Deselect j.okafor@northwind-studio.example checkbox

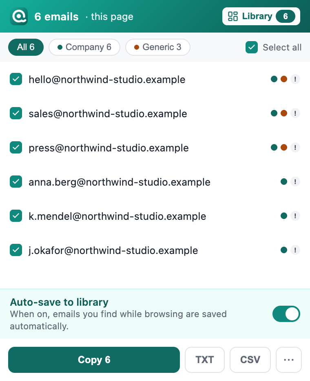[16, 250]
